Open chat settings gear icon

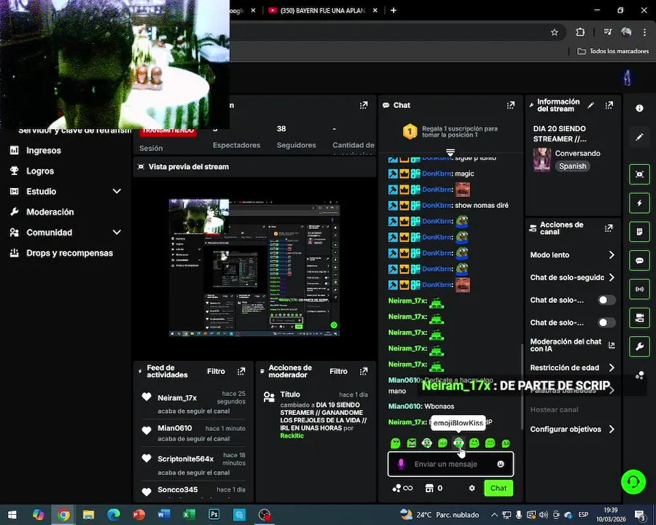pyautogui.click(x=472, y=488)
